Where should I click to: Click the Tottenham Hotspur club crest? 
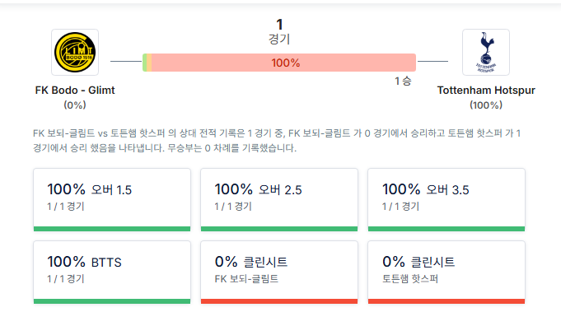(x=485, y=52)
